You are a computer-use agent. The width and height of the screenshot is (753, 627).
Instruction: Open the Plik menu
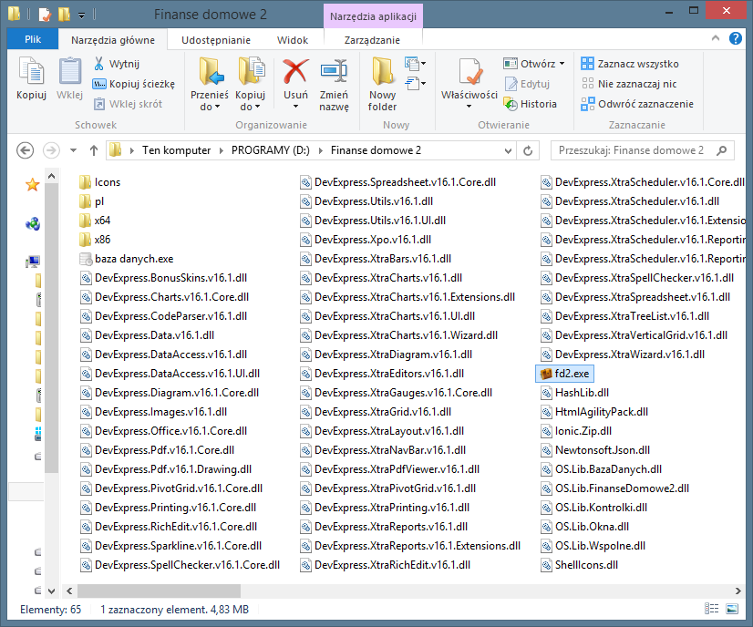pos(33,40)
